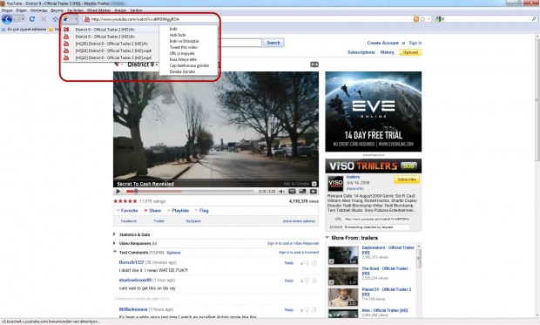The height and width of the screenshot is (325, 540).
Task: Click the Stop loading X icon
Action: (x=44, y=19)
